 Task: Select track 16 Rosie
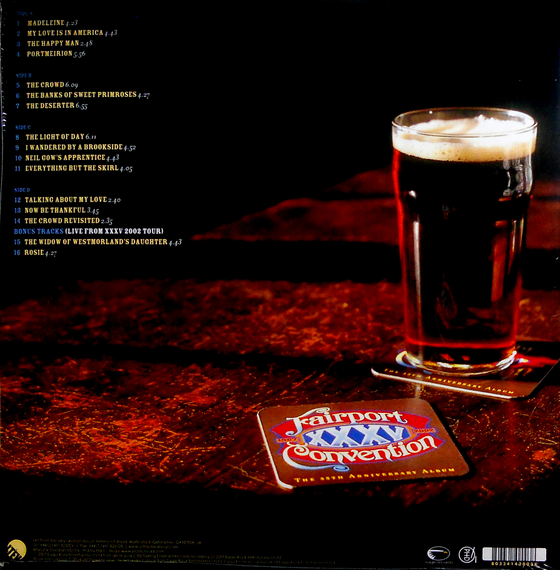[35, 253]
